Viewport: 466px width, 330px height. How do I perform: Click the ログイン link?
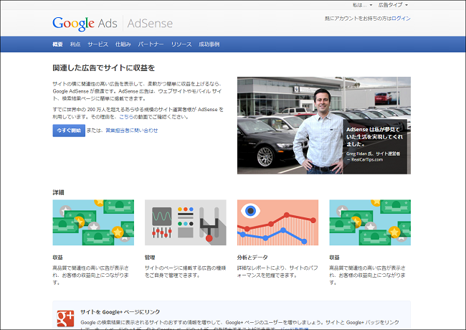401,19
